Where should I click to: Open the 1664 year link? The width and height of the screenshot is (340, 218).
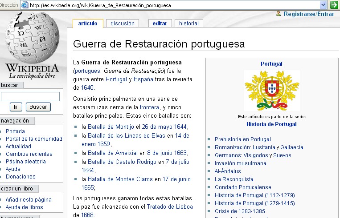[88, 170]
